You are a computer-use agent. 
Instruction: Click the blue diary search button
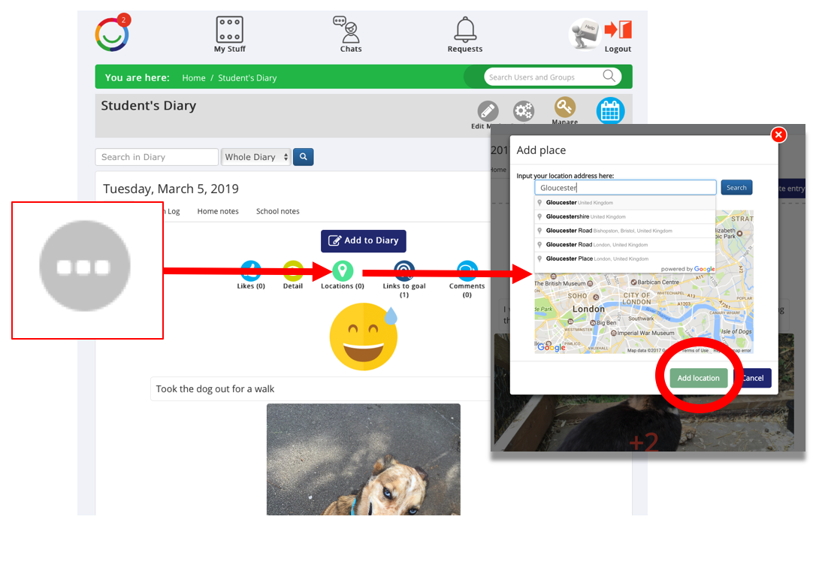point(304,156)
